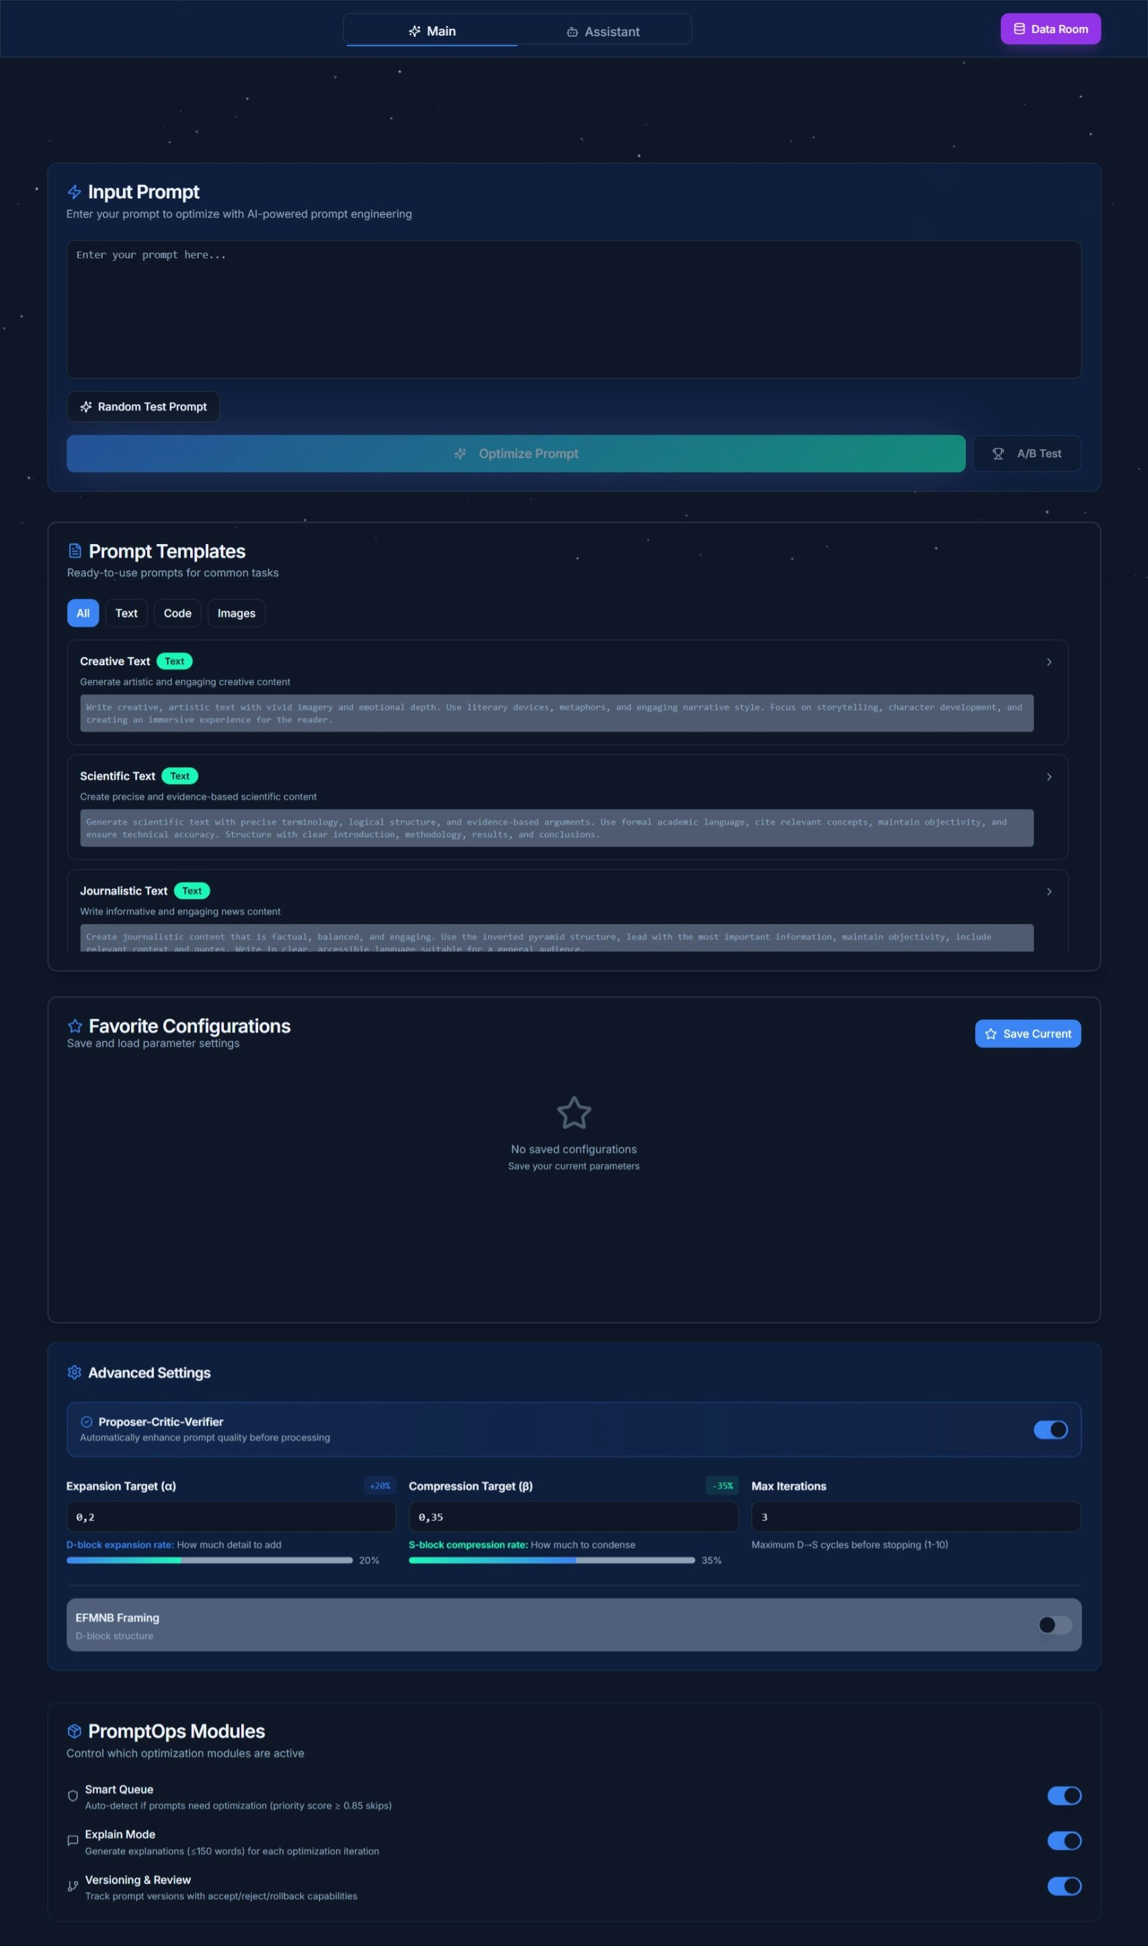
Task: Switch to the Assistant tab
Action: [604, 31]
